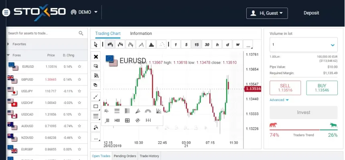Select the cursor pointer tool

pyautogui.click(x=96, y=45)
